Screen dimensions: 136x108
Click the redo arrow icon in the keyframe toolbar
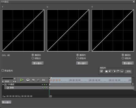click(38, 80)
